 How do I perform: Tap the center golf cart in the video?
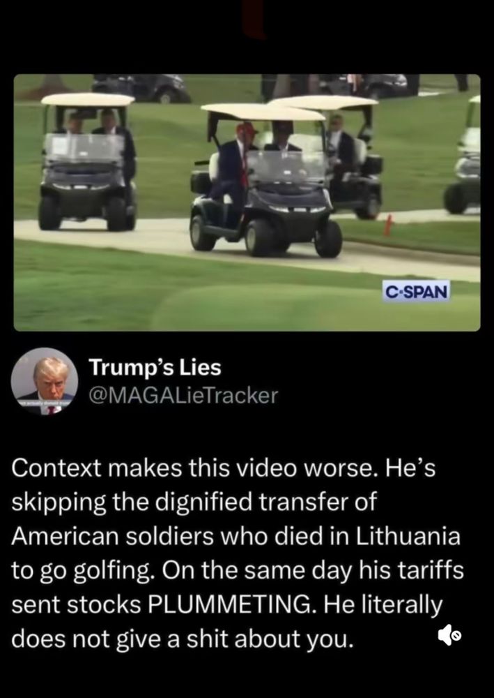pos(265,180)
